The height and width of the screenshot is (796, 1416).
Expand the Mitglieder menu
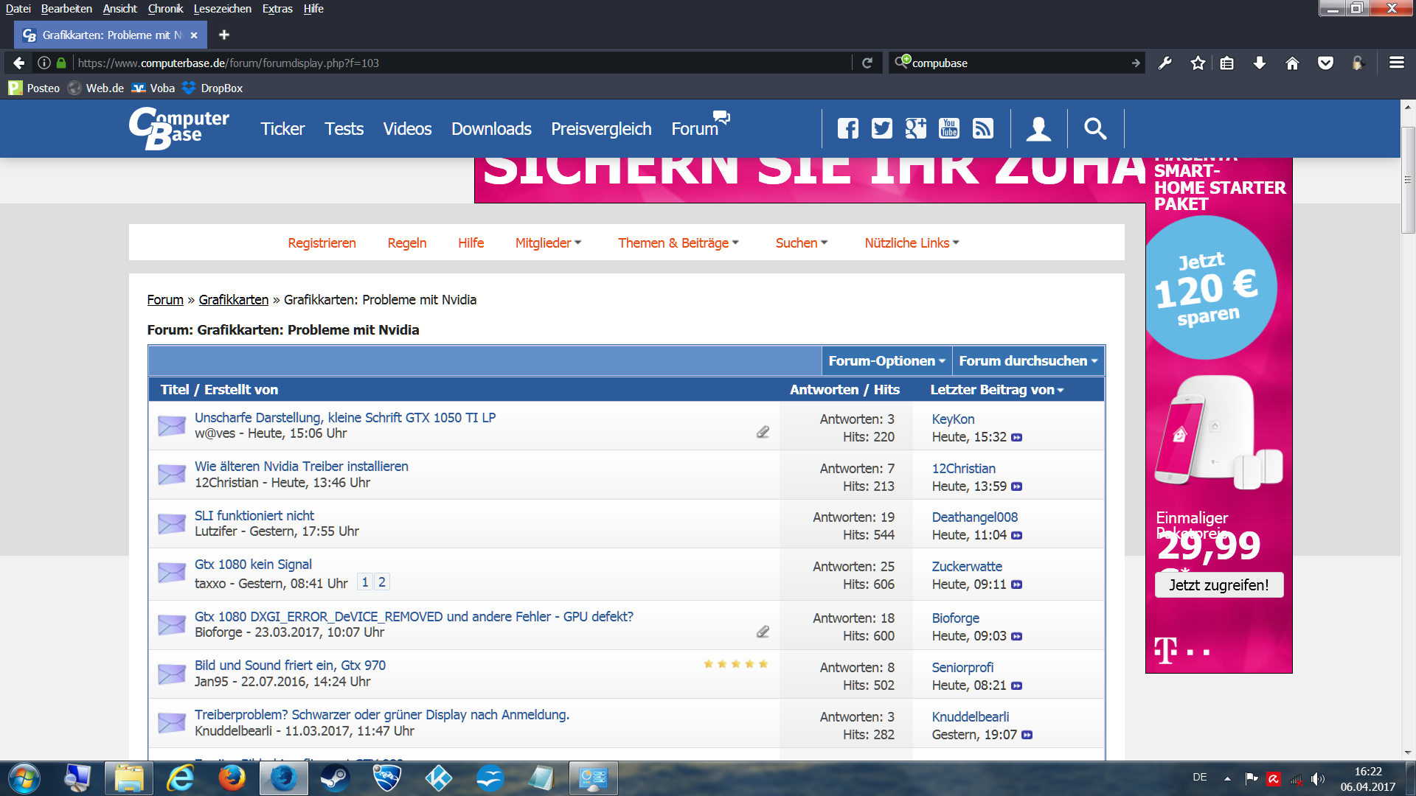coord(548,243)
